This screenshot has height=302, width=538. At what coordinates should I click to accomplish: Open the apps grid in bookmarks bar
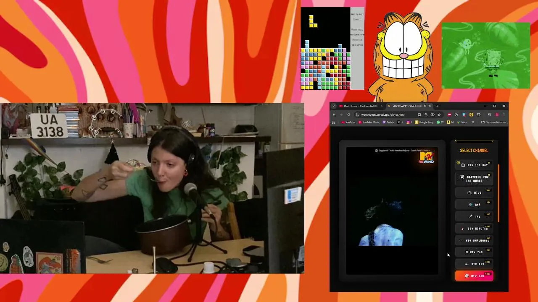[x=334, y=122]
